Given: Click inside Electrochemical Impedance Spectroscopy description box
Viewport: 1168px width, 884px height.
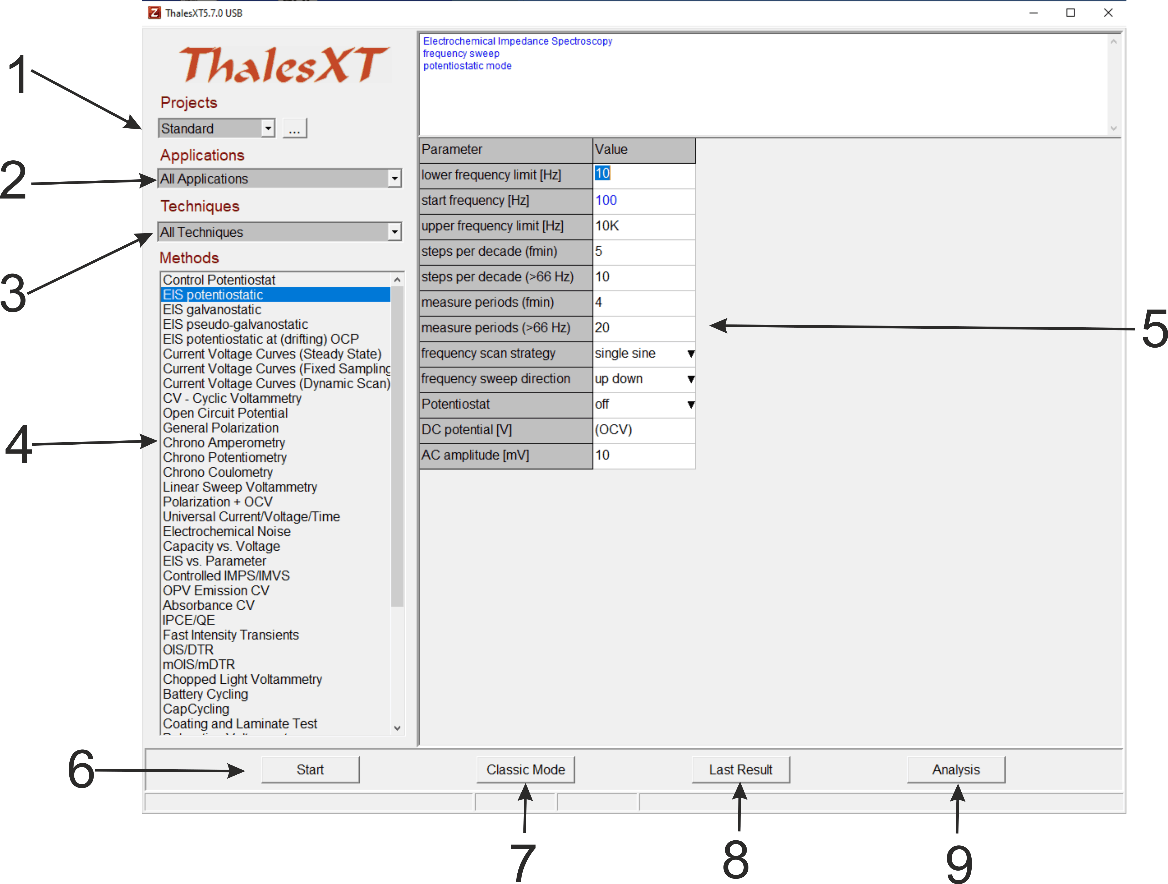Looking at the screenshot, I should point(763,84).
